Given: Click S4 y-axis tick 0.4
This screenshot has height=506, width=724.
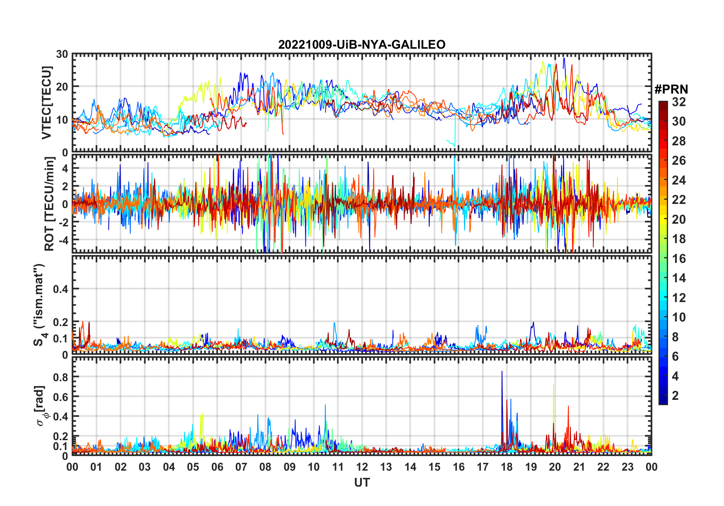Looking at the screenshot, I should tap(60, 289).
